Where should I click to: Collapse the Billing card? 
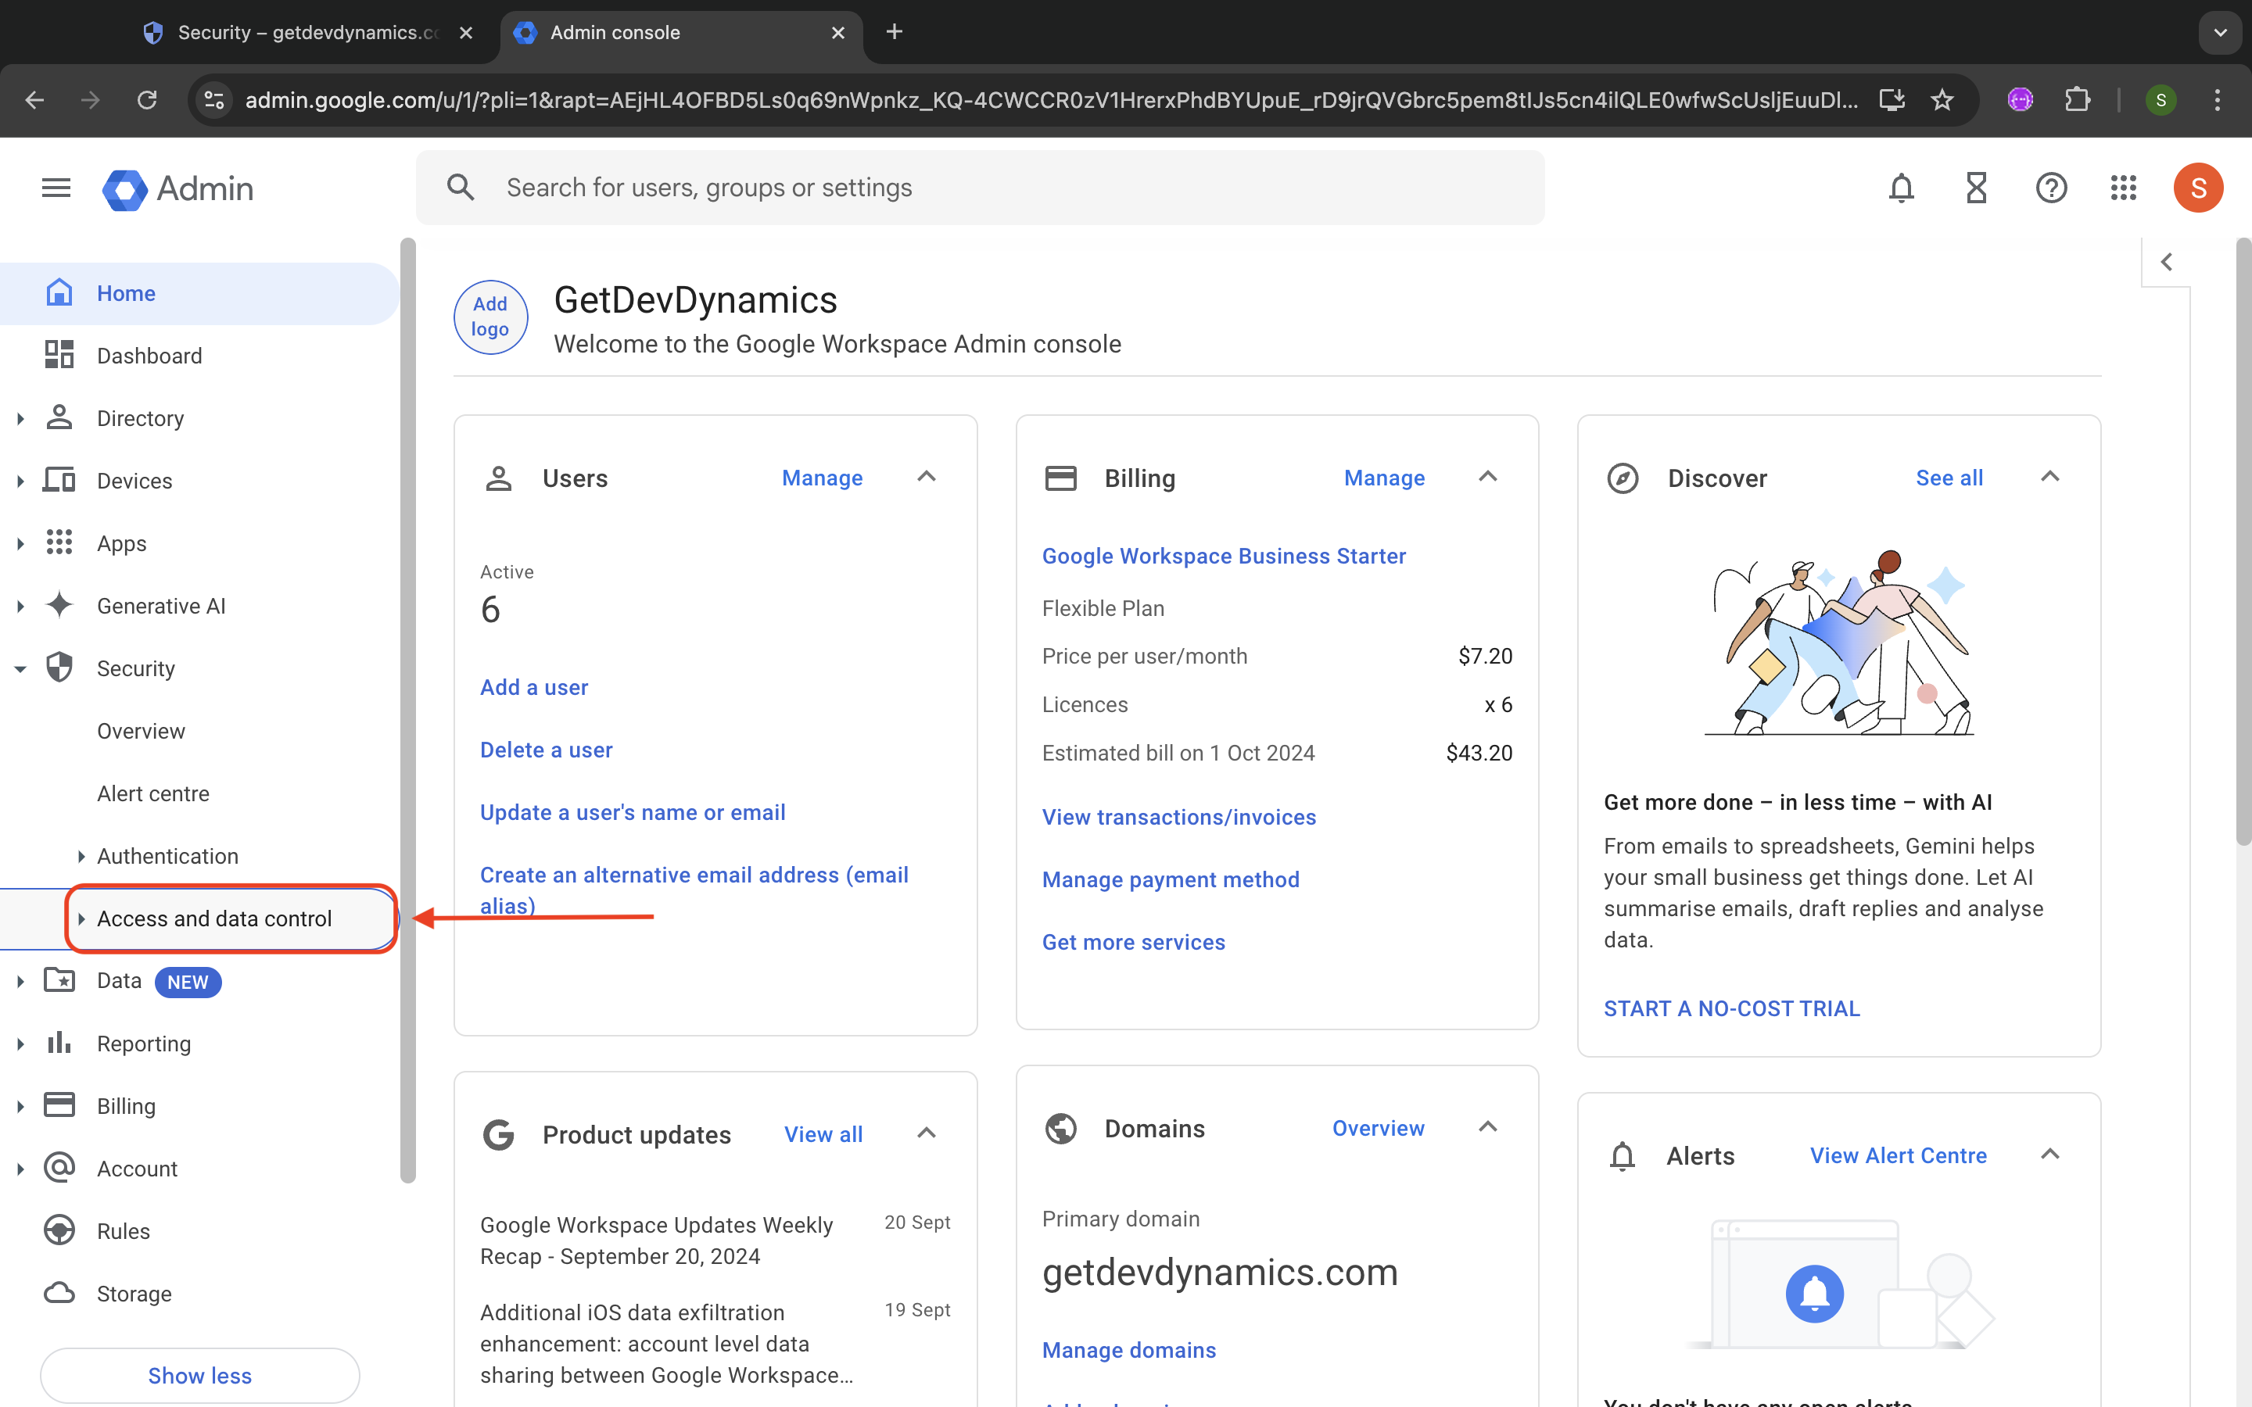(1488, 478)
